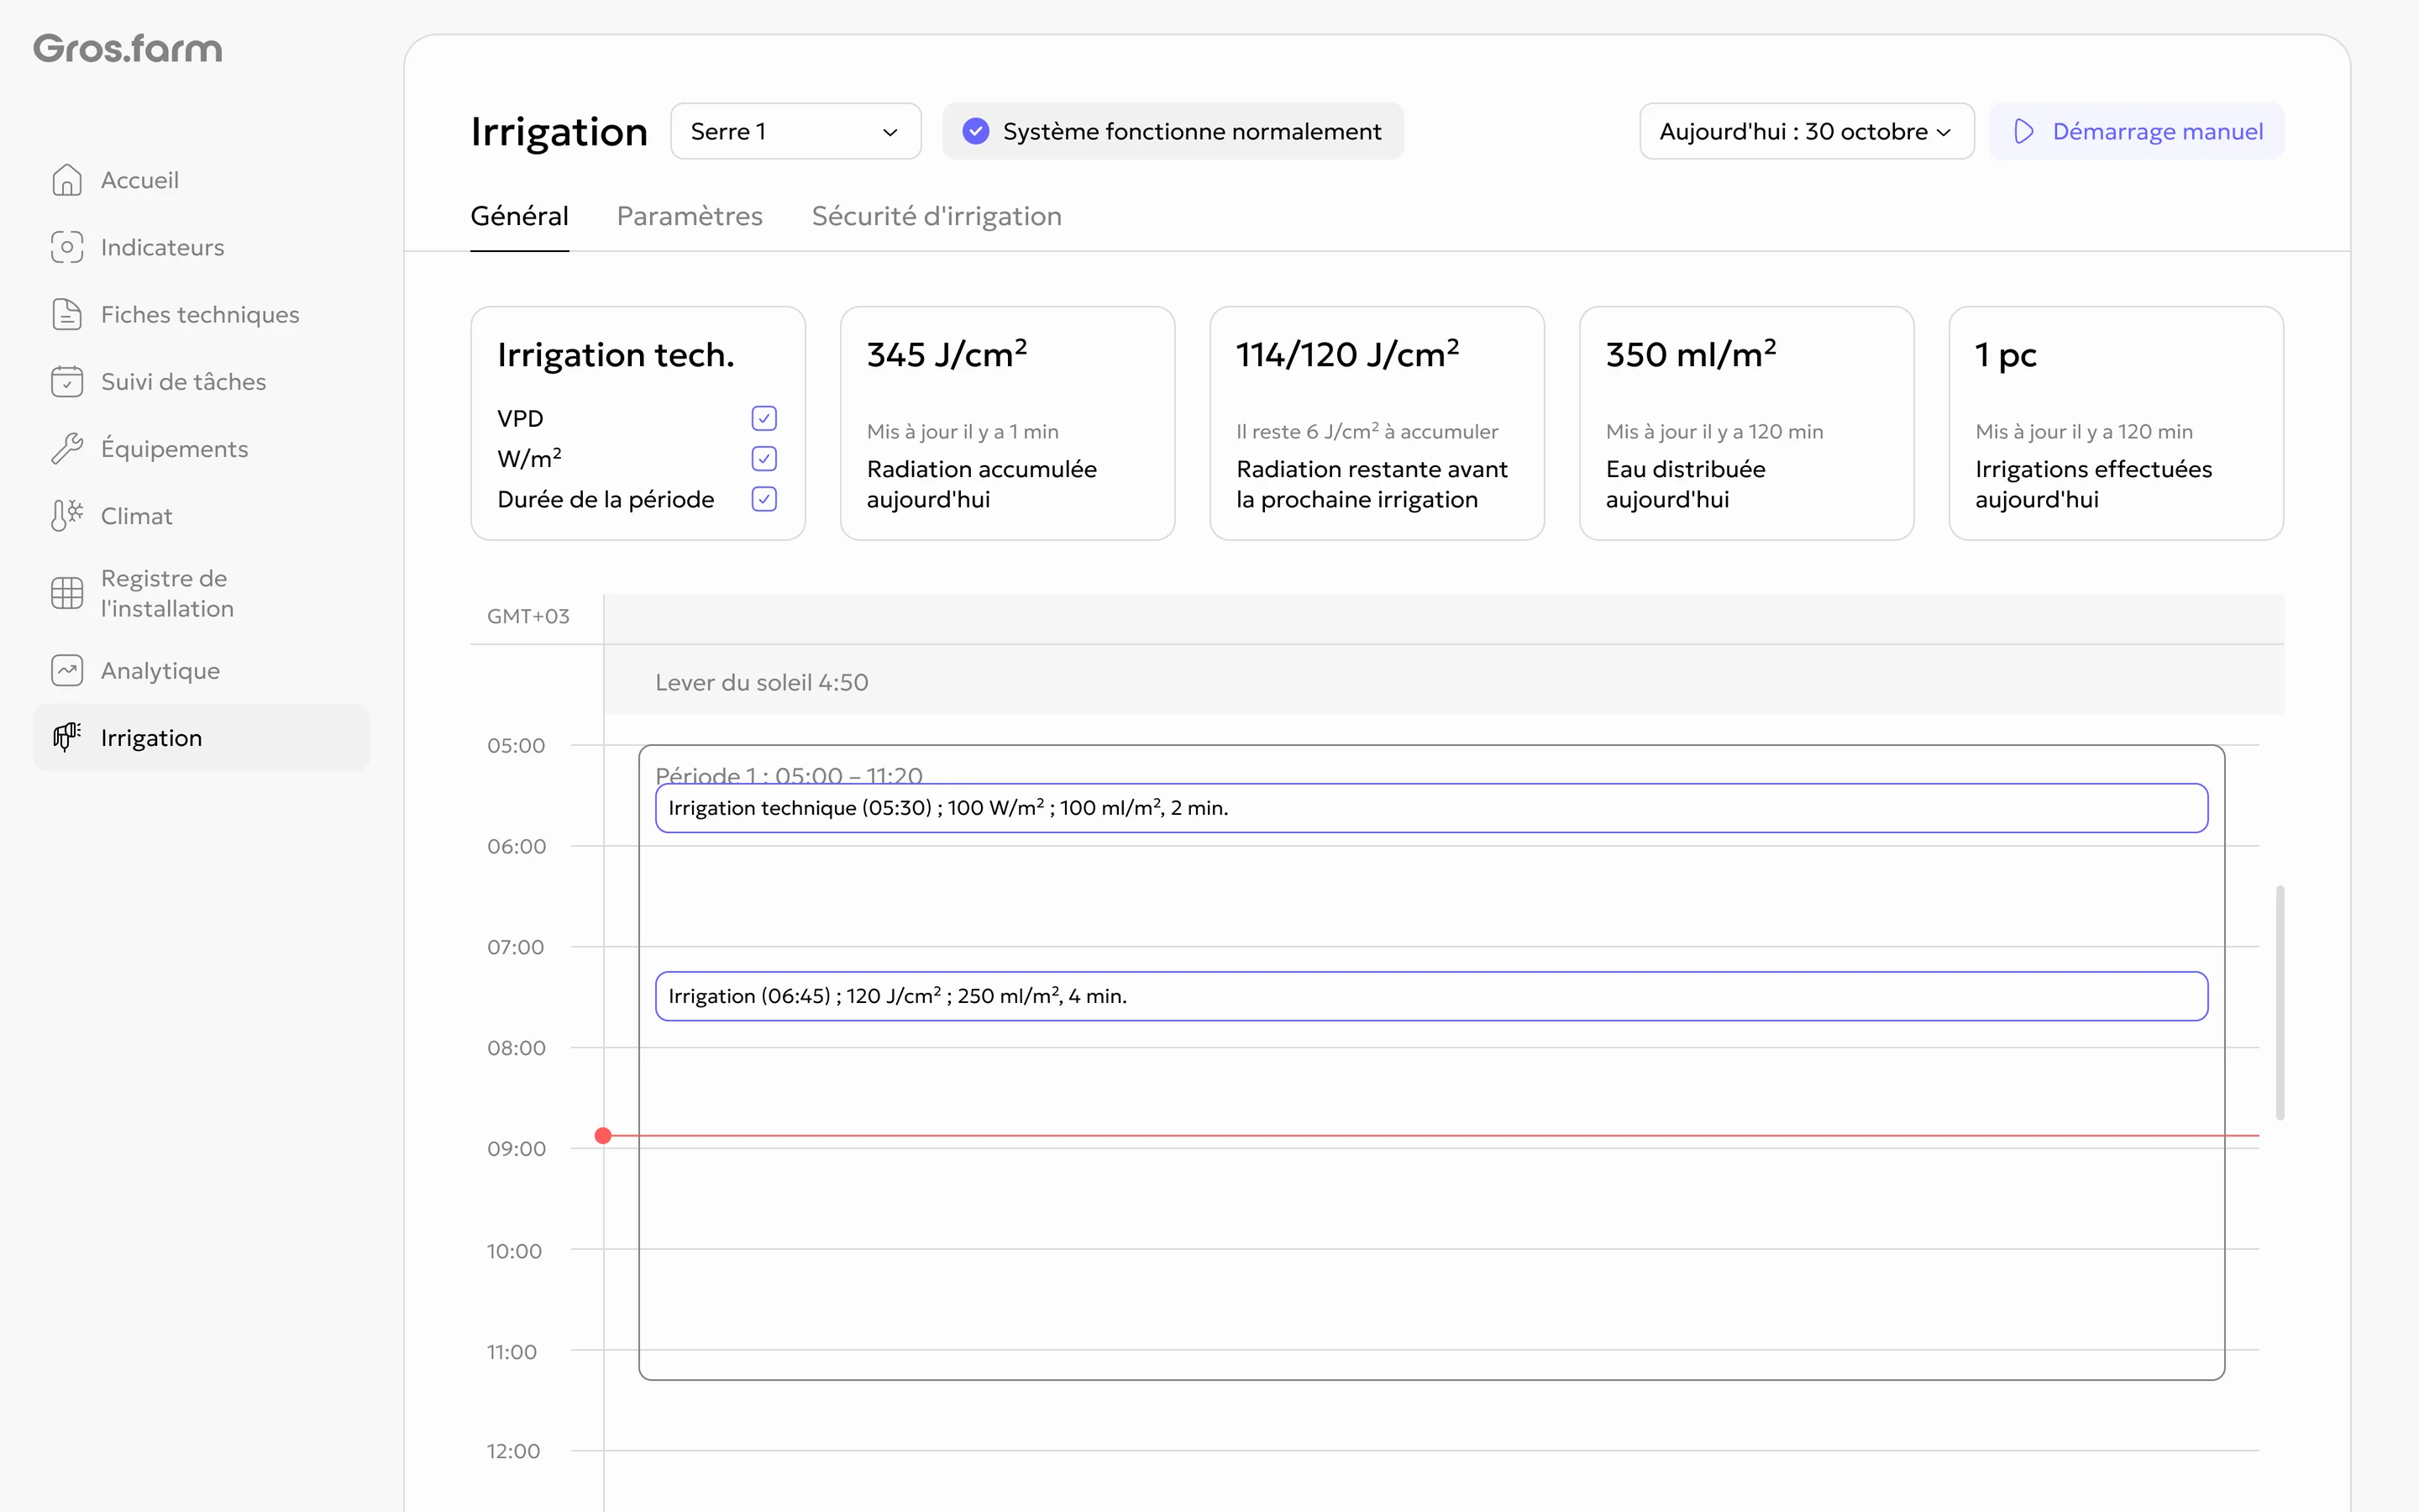2419x1512 pixels.
Task: Open the Sécurité d'irrigation tab
Action: click(937, 216)
